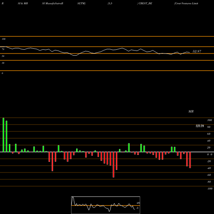Click the 'Crest Ventures Limit' company name

click(x=186, y=3)
